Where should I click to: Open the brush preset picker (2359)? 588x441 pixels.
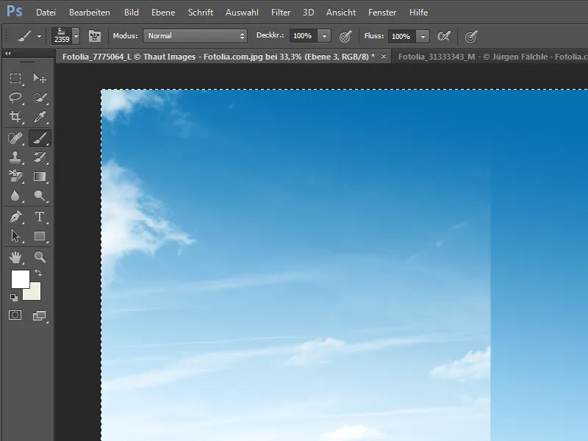point(65,36)
